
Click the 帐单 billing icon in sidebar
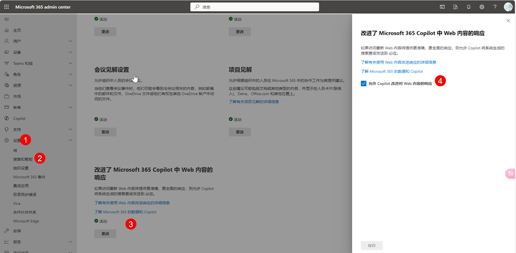[6, 107]
